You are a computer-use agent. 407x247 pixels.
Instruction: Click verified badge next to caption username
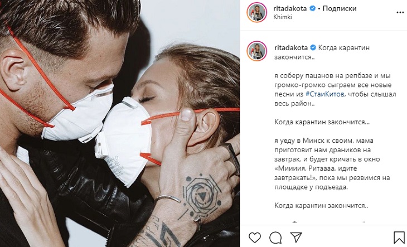click(x=313, y=48)
